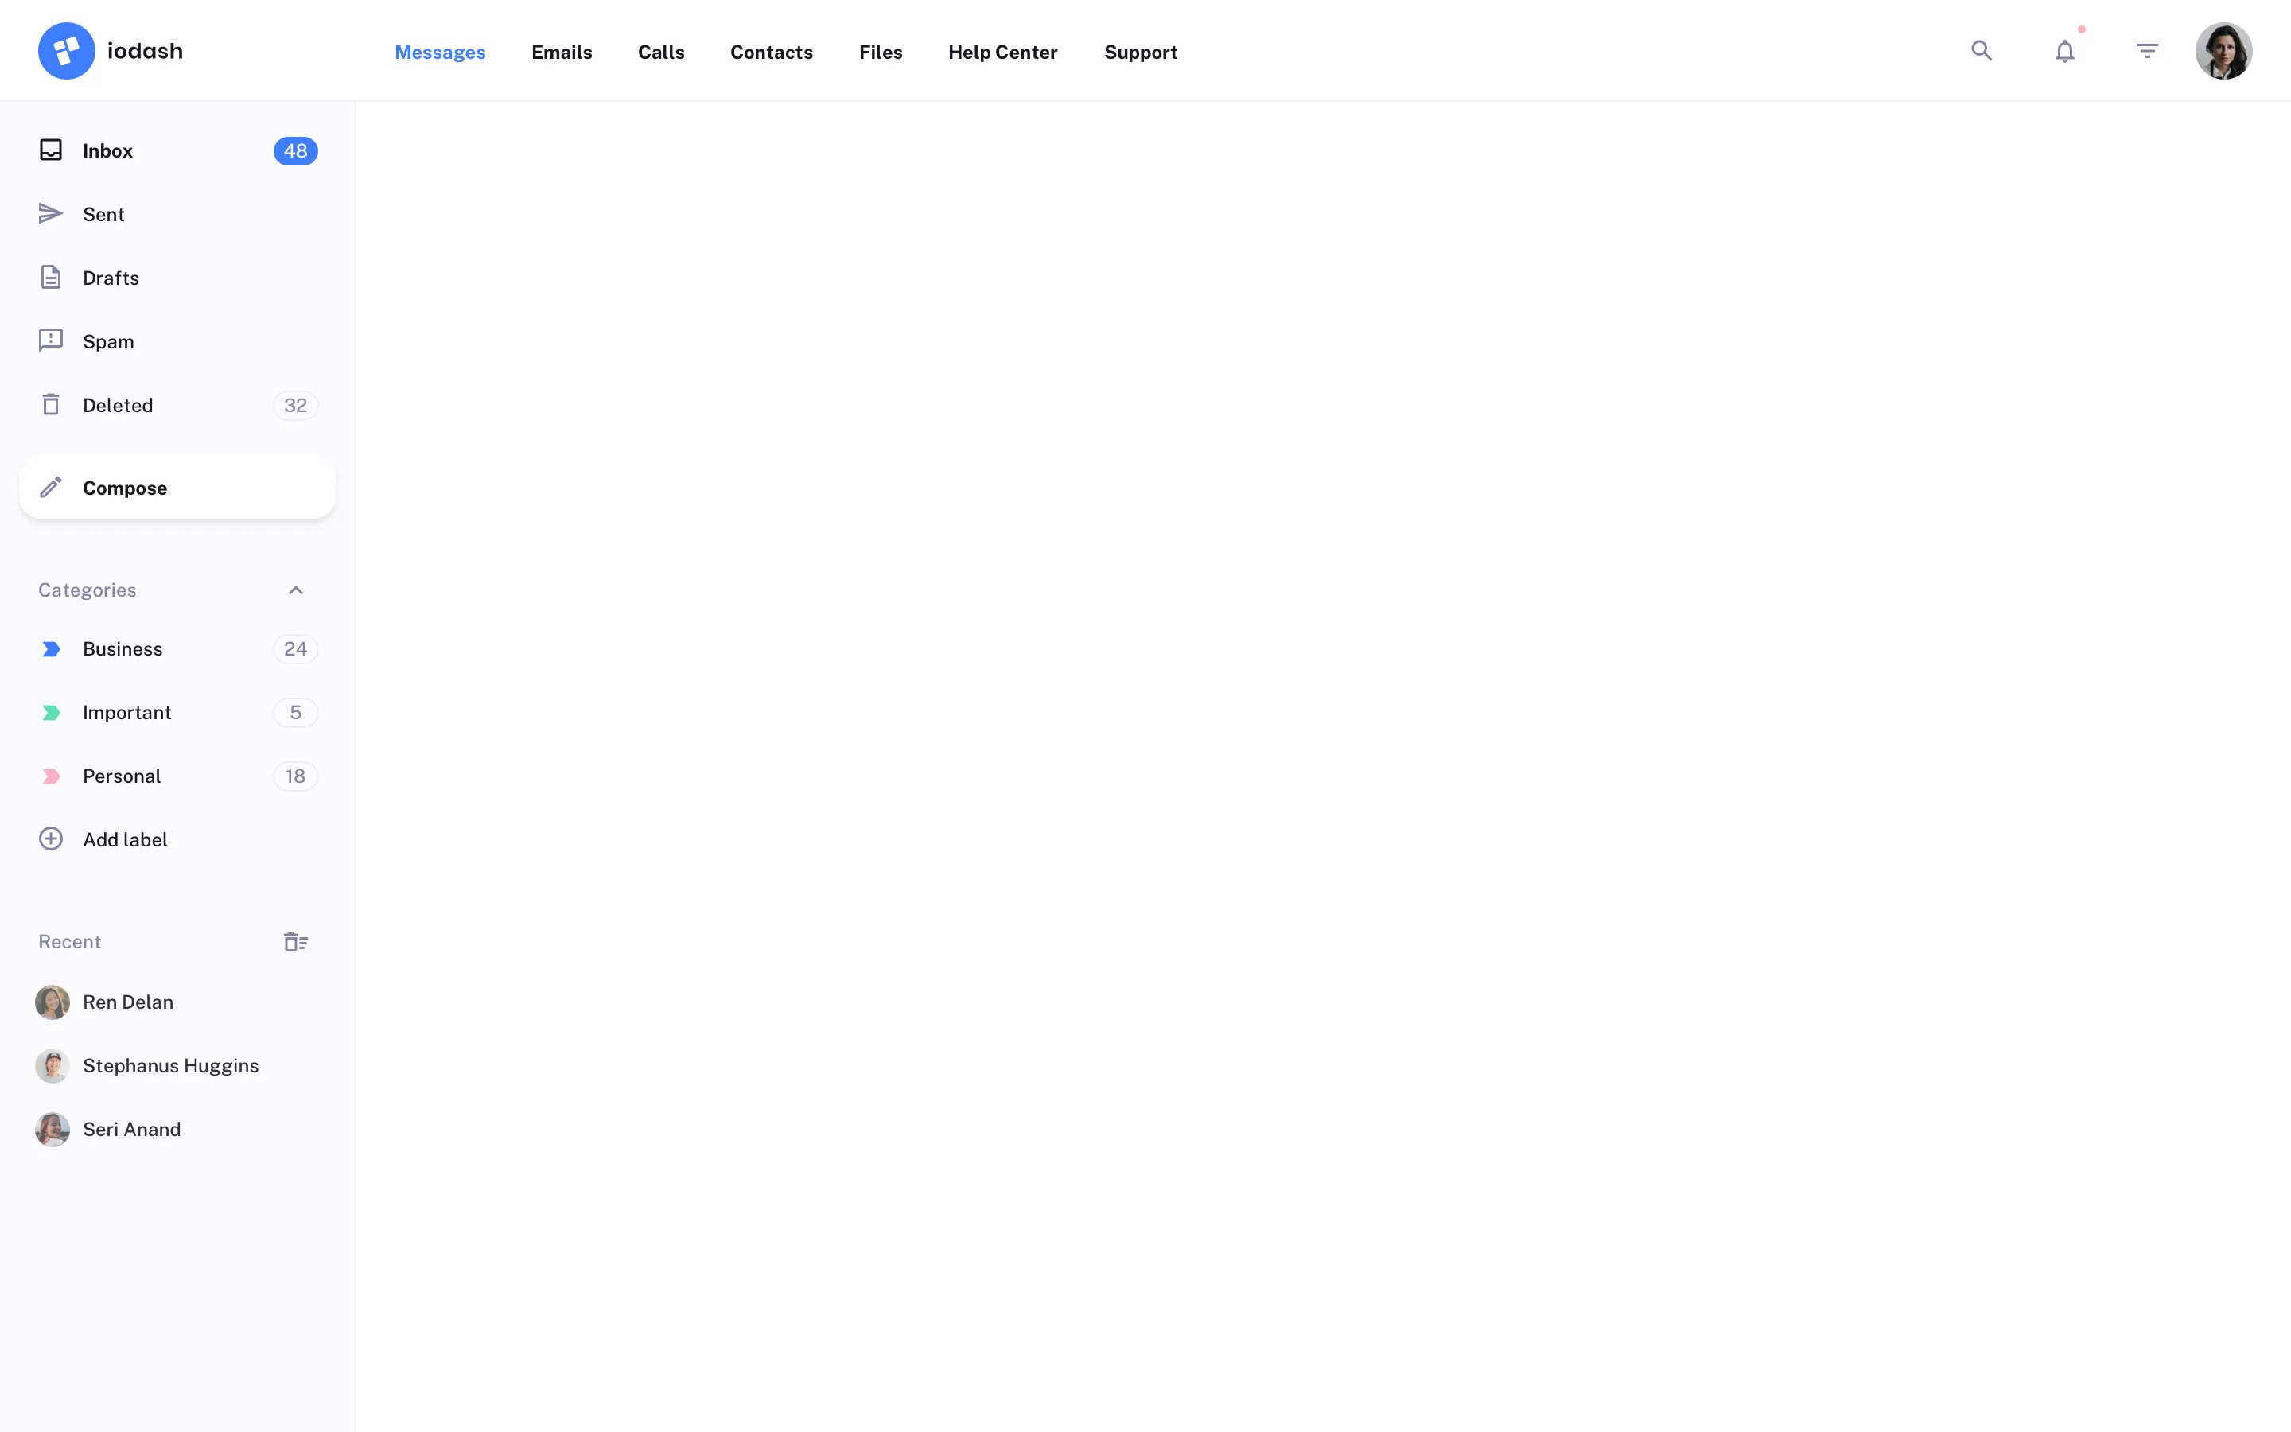Navigate to Help Center
The height and width of the screenshot is (1432, 2291).
pyautogui.click(x=1002, y=52)
